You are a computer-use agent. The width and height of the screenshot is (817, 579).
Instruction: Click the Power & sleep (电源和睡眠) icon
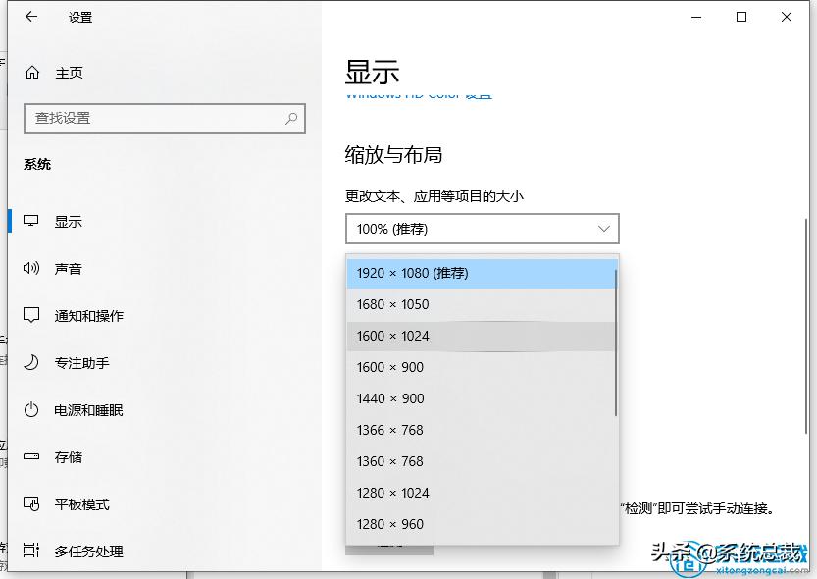pyautogui.click(x=31, y=409)
